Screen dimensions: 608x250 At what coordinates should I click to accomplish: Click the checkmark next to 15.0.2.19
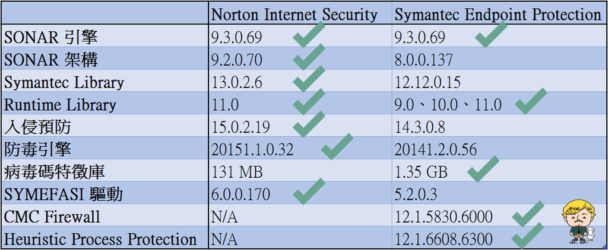click(309, 124)
